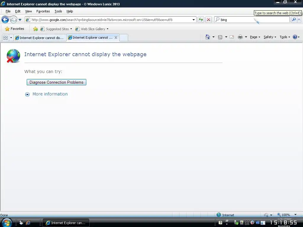Click Diagnose Connection Problems button
Screen dimensions: 303x227
pyautogui.click(x=57, y=82)
